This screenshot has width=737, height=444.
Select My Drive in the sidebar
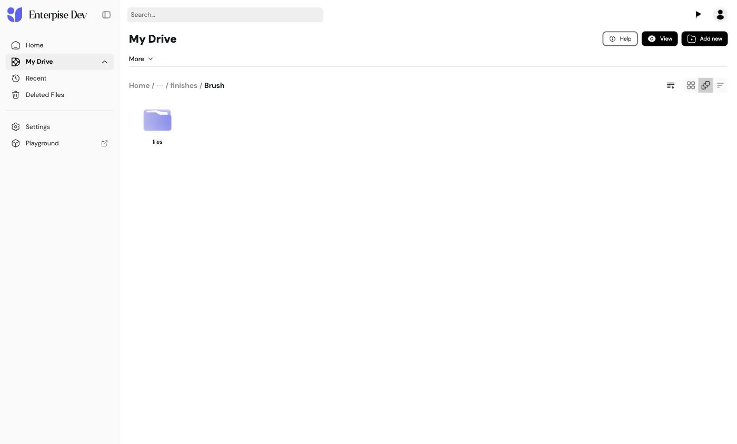(x=59, y=62)
